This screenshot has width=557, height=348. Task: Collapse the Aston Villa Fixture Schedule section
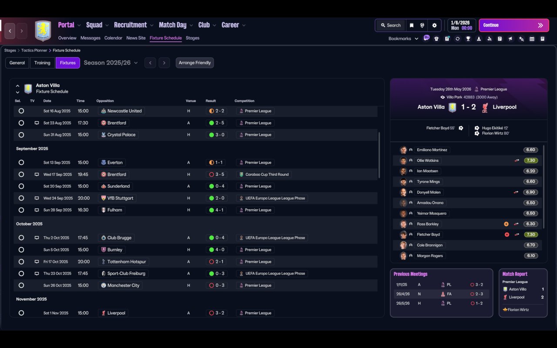17,86
